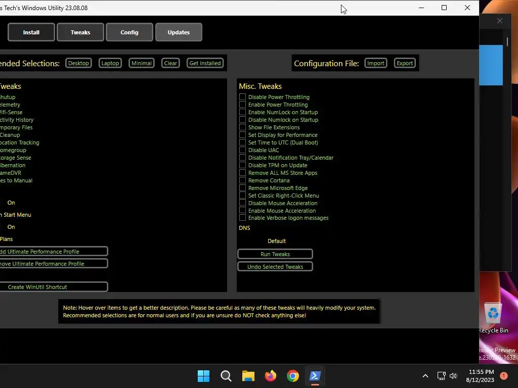Check Show File Extensions

coord(242,127)
